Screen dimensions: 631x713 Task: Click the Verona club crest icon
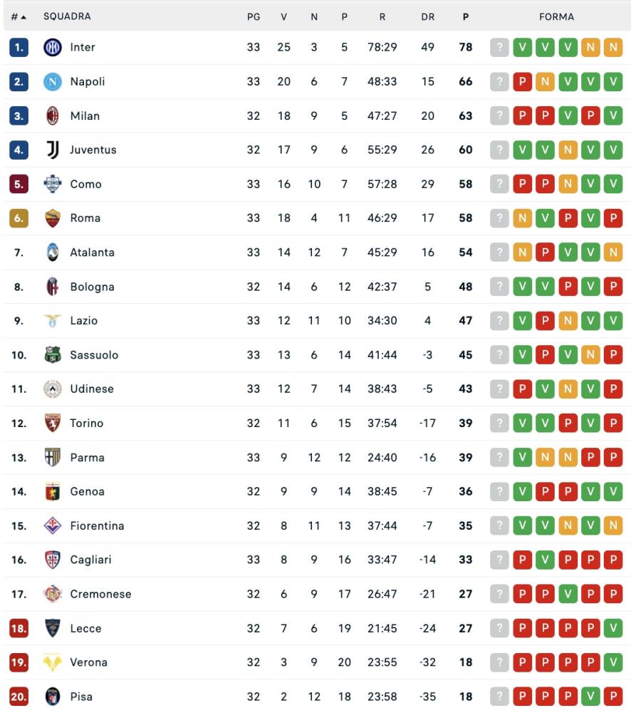(x=53, y=662)
